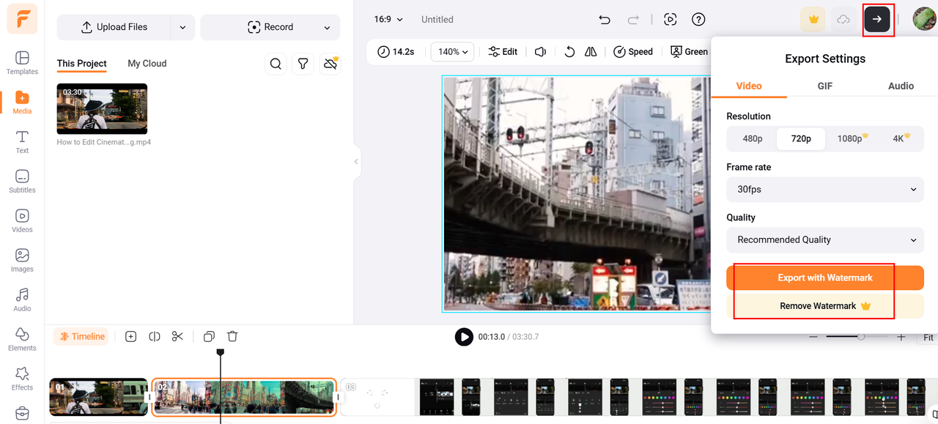Click the scissors trim icon
Image resolution: width=938 pixels, height=424 pixels.
[x=177, y=337]
